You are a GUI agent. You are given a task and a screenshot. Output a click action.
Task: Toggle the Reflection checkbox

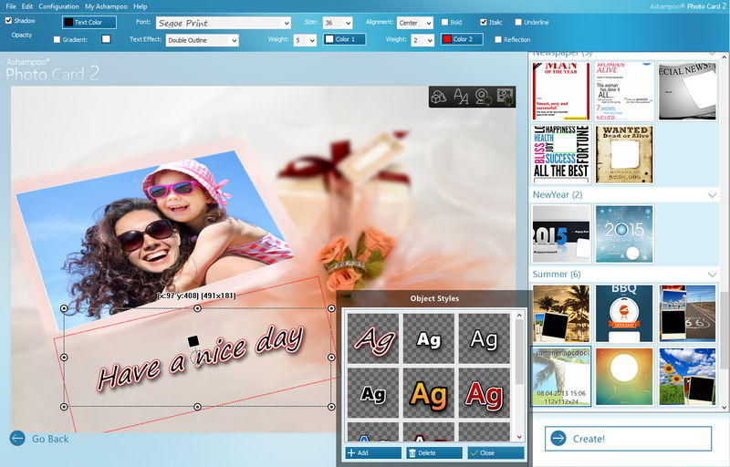pyautogui.click(x=498, y=39)
